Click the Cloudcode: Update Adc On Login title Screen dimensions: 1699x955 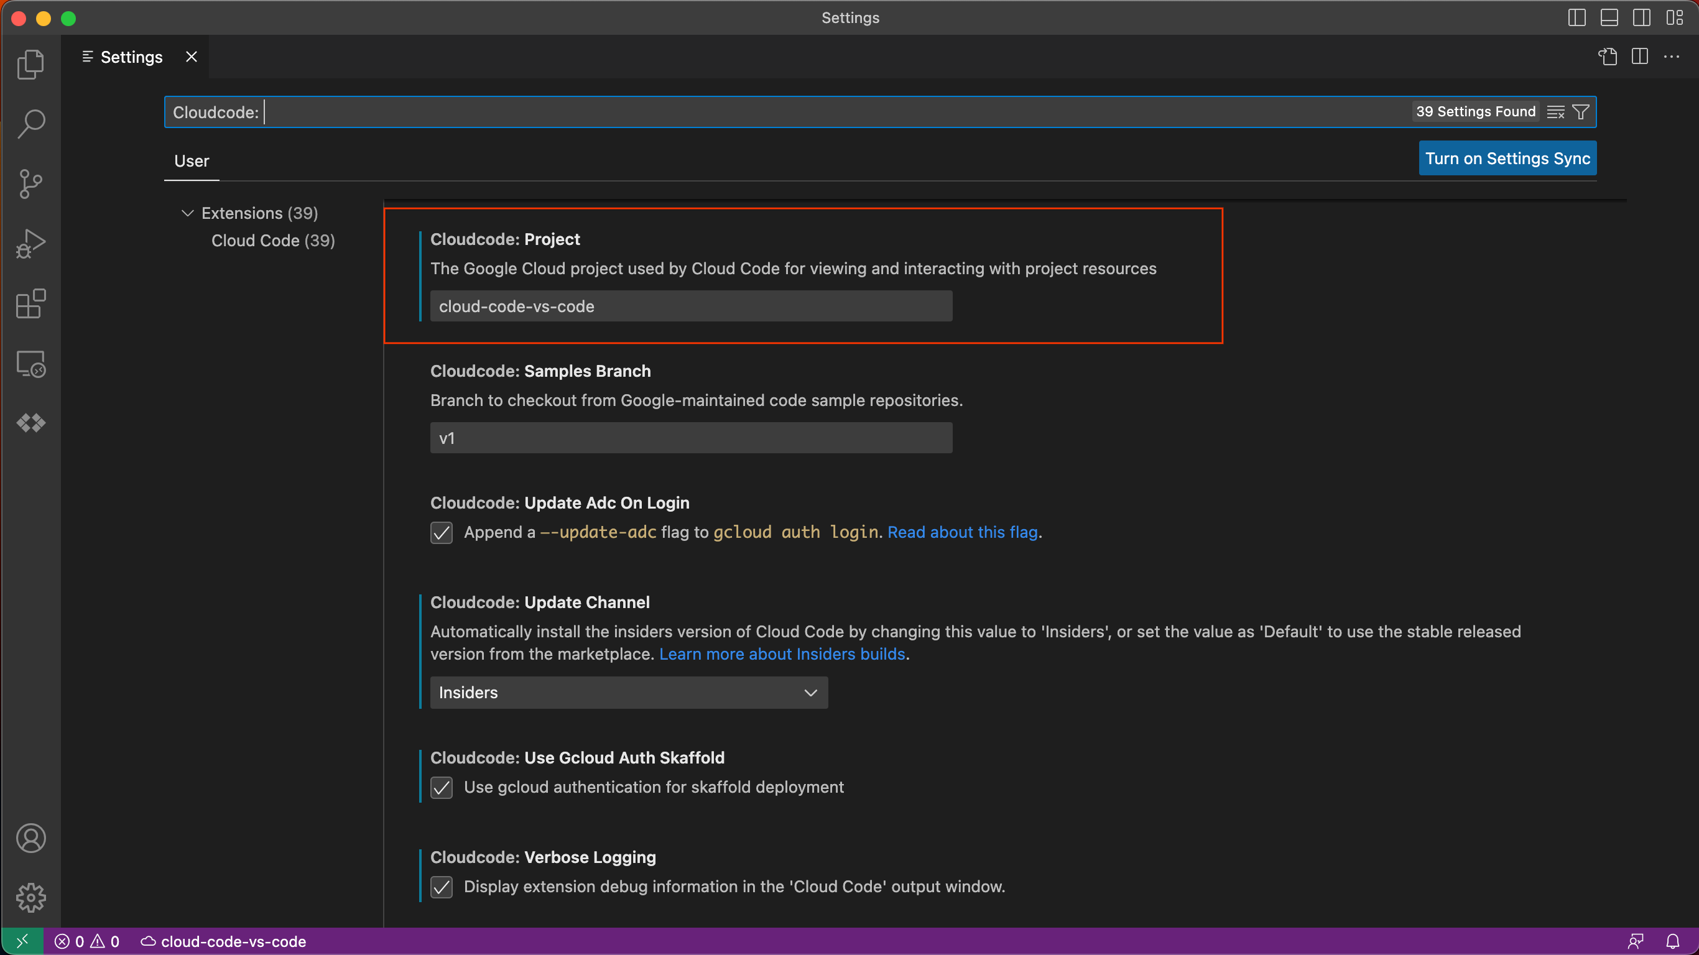click(560, 503)
